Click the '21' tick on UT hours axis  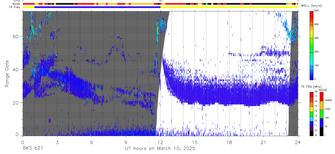coord(264,142)
